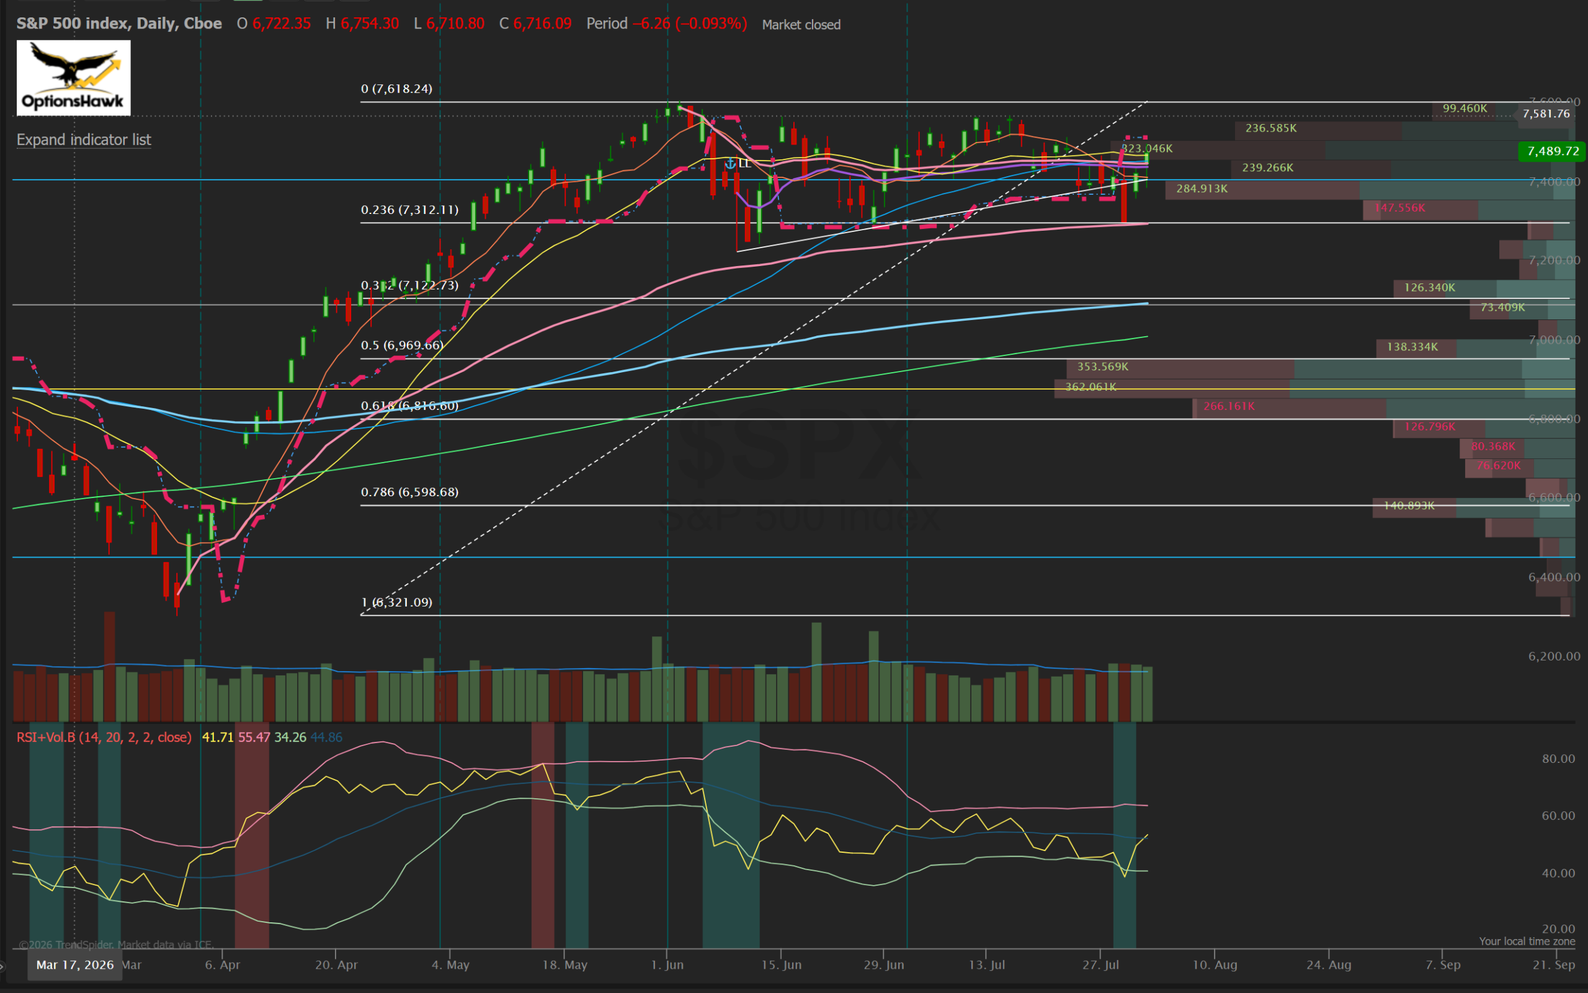Viewport: 1588px width, 993px height.
Task: Click the 236.585K volume profile label
Action: pyautogui.click(x=1271, y=128)
